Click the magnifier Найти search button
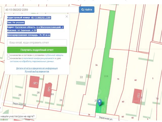Viewport: 162px width, 122px height. point(87,9)
